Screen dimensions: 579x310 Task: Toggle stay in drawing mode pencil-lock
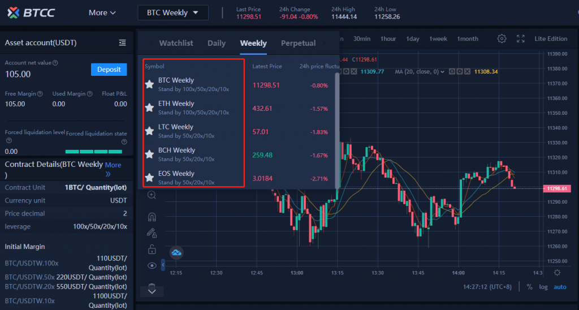(152, 232)
